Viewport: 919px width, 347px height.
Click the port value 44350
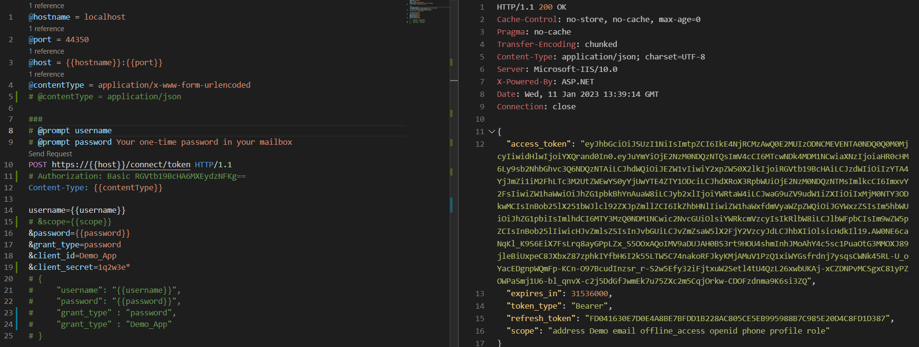click(x=77, y=40)
